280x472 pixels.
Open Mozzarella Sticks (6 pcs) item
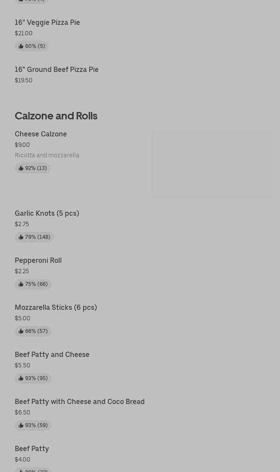56,307
